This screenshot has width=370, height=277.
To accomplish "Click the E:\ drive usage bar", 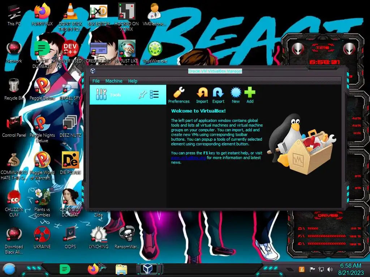I will click(330, 244).
